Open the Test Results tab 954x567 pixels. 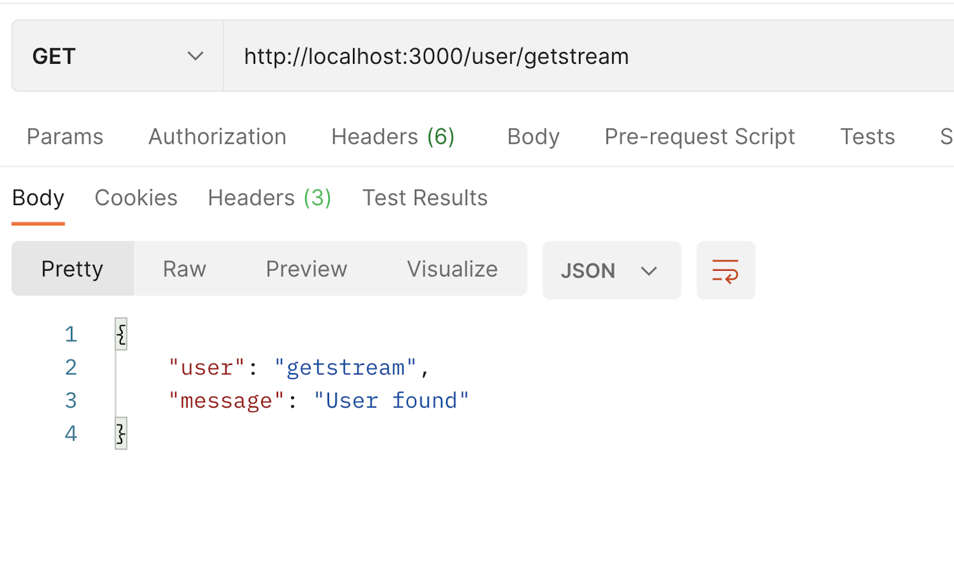(x=425, y=197)
